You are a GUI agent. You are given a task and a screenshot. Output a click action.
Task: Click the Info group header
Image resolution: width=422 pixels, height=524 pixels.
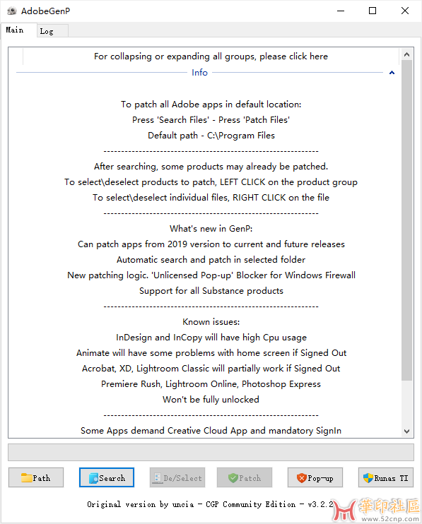click(x=199, y=73)
